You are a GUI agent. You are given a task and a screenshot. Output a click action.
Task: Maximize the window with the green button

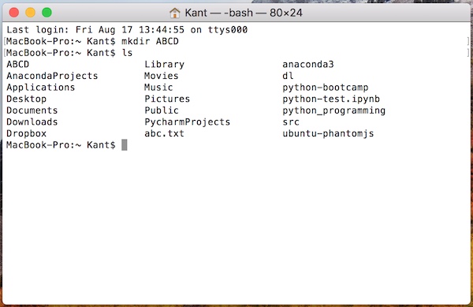pyautogui.click(x=47, y=13)
